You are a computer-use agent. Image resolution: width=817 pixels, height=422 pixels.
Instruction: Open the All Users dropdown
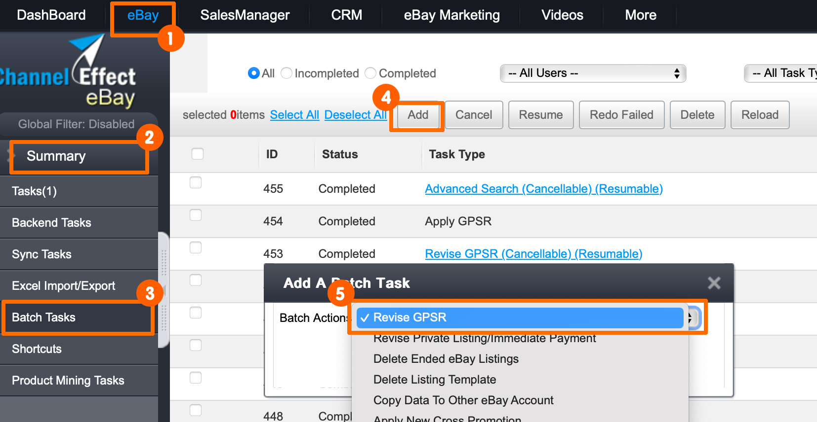[x=593, y=73]
